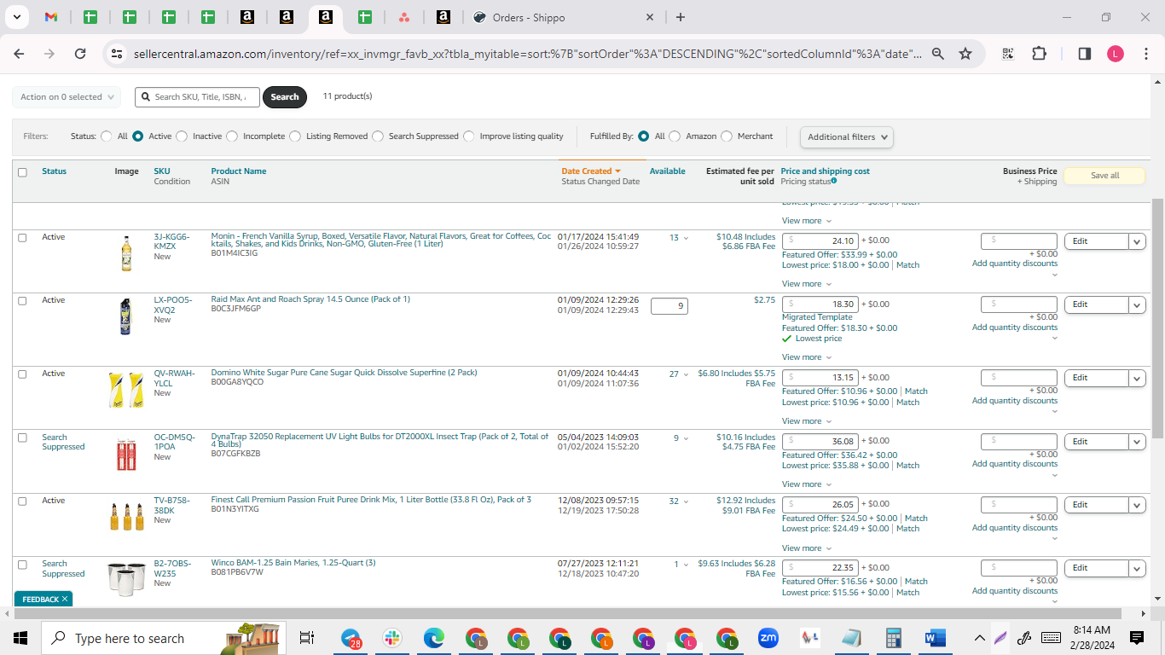Filter Fulfilled By Amazon
Image resolution: width=1165 pixels, height=655 pixels.
(675, 136)
